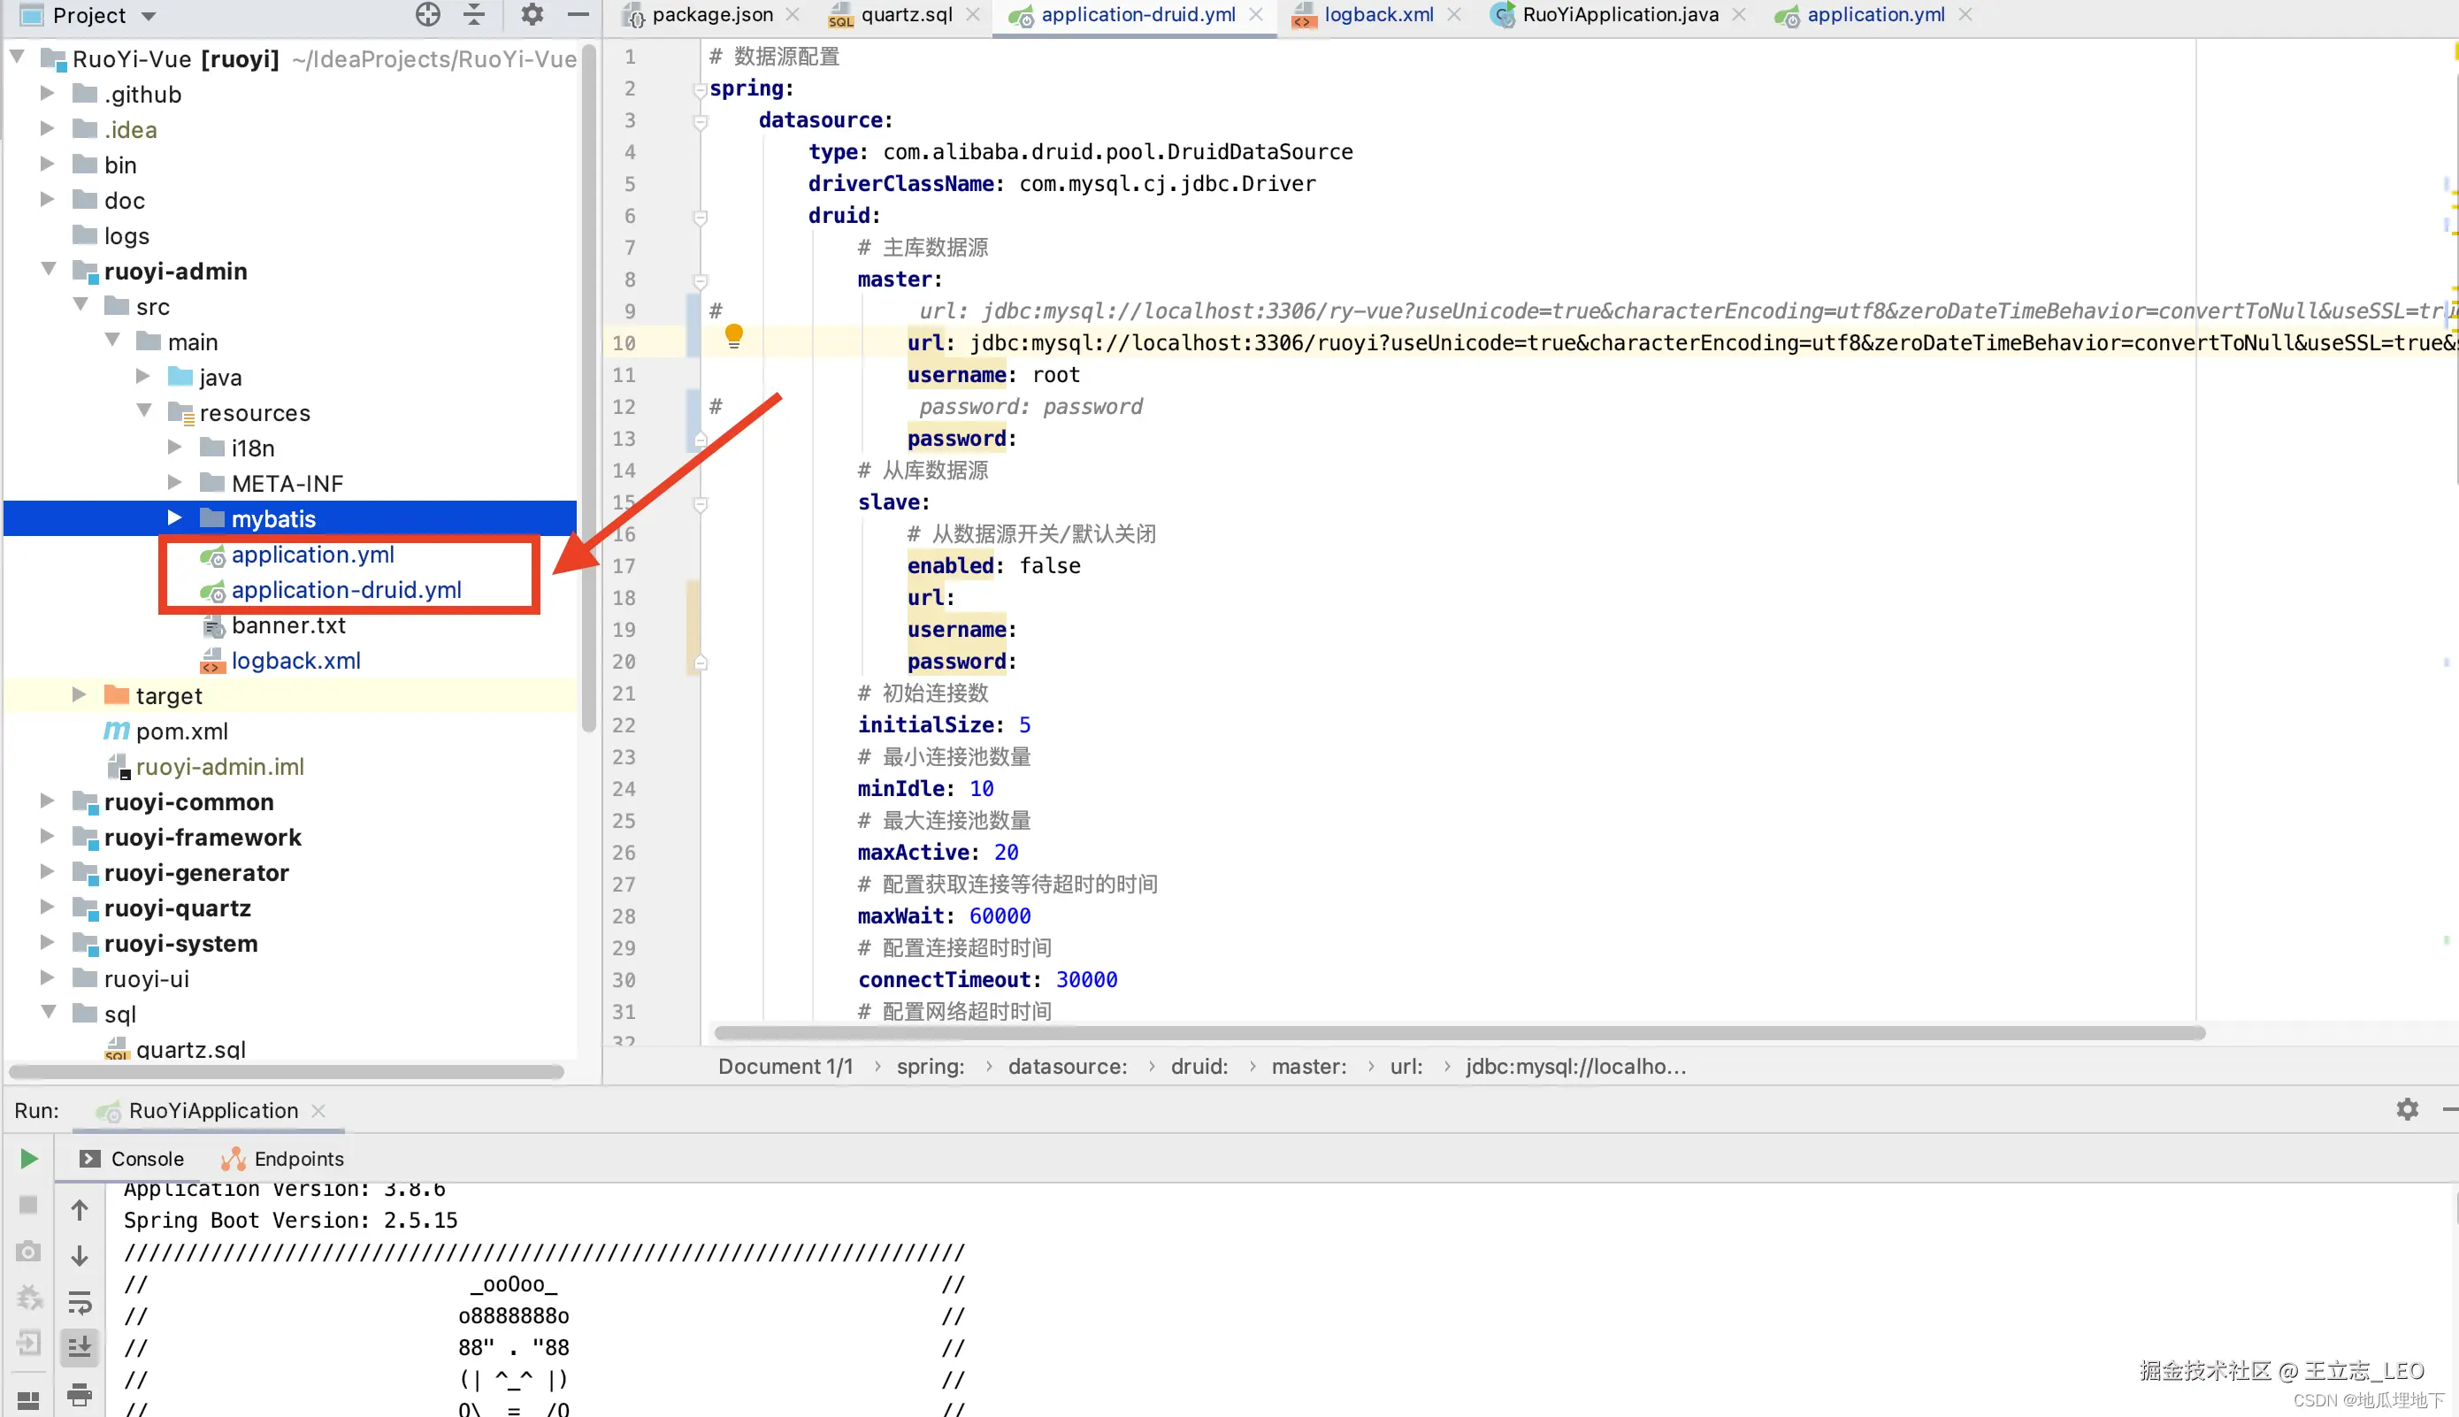Viewport: 2459px width, 1417px height.
Task: Open the Endpoints tab in Run panel
Action: coord(298,1158)
